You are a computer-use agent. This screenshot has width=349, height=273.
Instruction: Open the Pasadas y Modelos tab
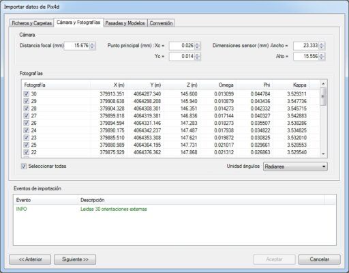[125, 23]
